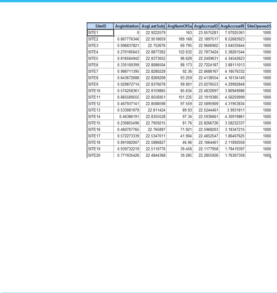This screenshot has width=277, height=293.
Task: Click the value 22.8086504
Action: (x=155, y=65)
